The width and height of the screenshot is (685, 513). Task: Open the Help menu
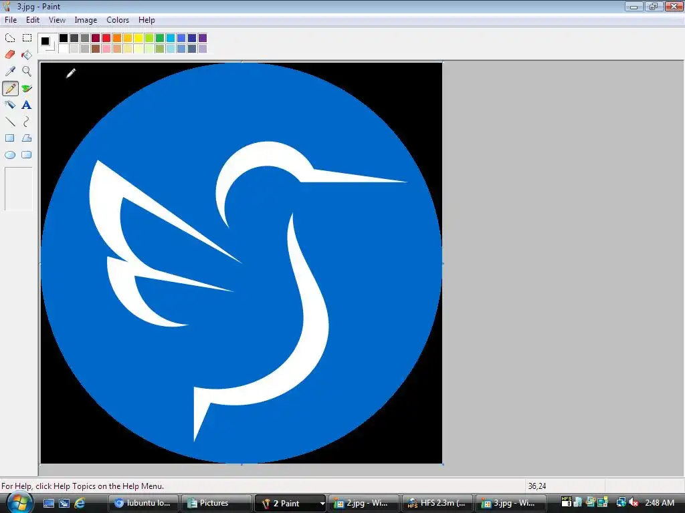tap(146, 20)
